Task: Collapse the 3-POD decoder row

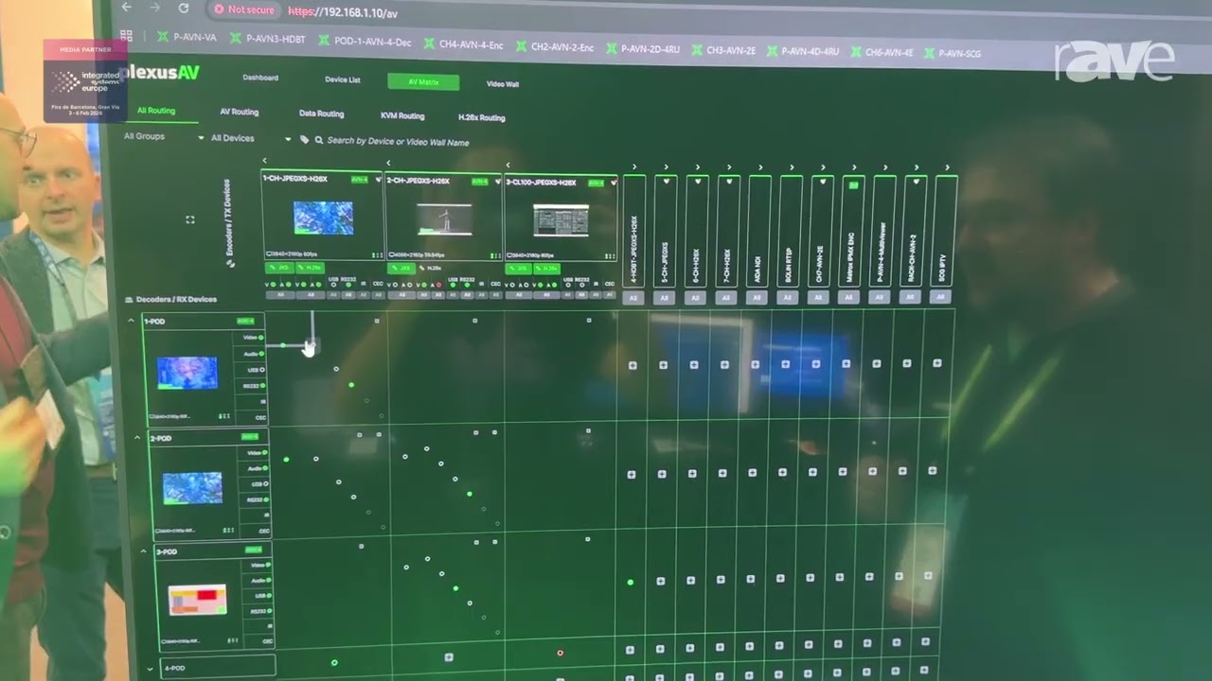Action: pyautogui.click(x=144, y=551)
